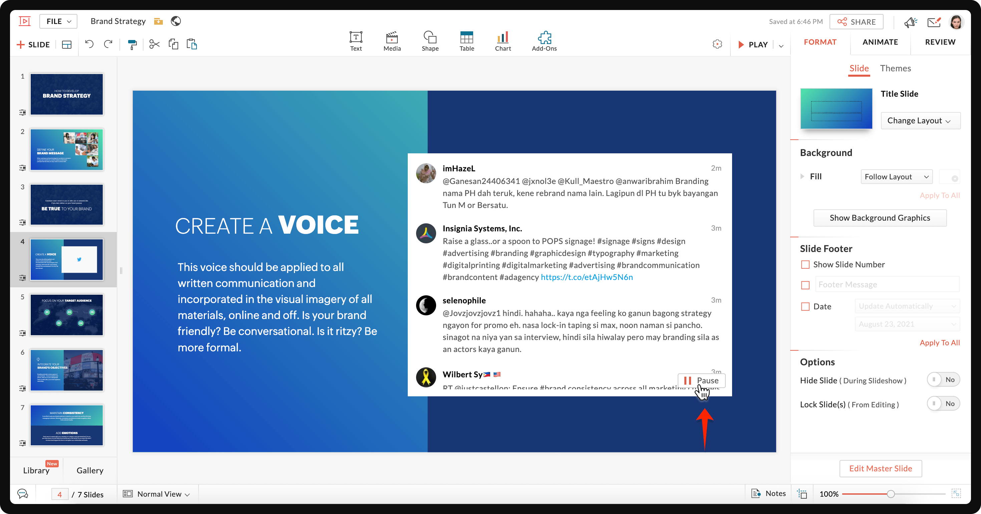Viewport: 981px width, 514px height.
Task: Click the Edit Master Slide button
Action: 880,468
